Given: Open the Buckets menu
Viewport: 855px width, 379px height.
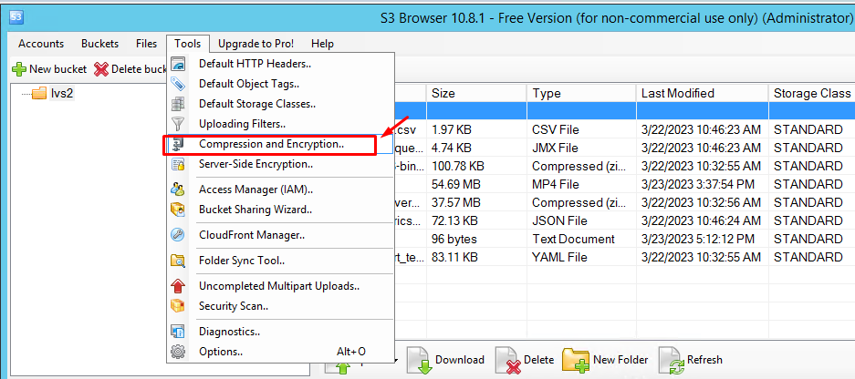Looking at the screenshot, I should click(x=99, y=44).
